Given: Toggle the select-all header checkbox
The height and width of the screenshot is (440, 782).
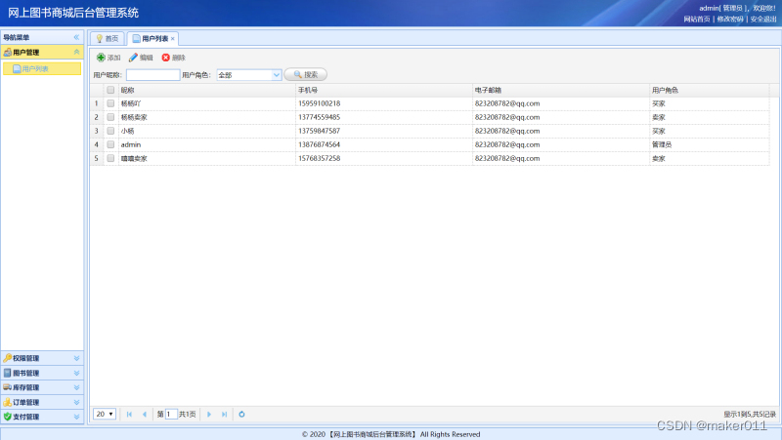Looking at the screenshot, I should (110, 90).
